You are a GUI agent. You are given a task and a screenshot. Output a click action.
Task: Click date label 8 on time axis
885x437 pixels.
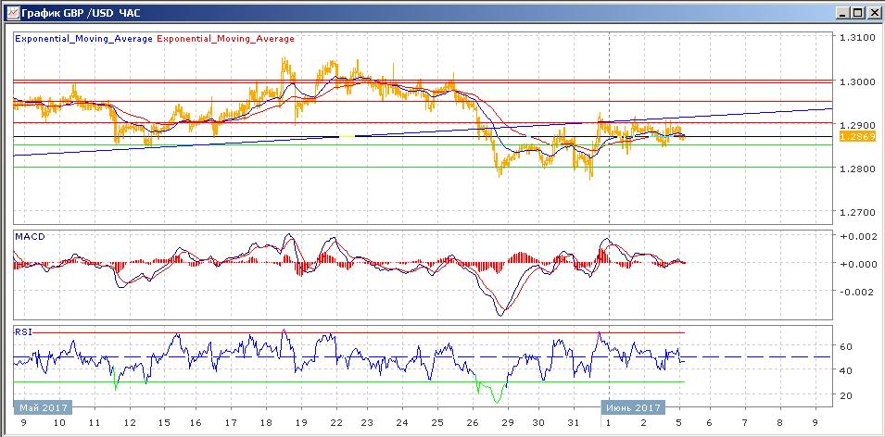tap(780, 422)
